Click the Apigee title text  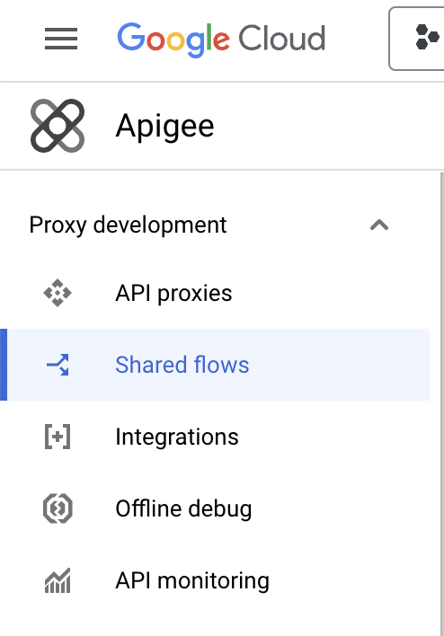(x=164, y=126)
